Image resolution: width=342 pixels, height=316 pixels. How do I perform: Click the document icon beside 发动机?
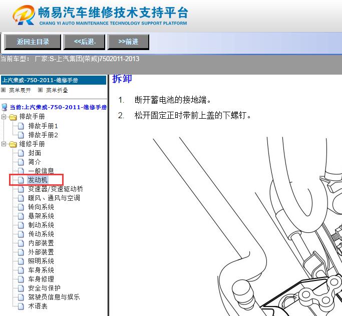[x=21, y=180]
